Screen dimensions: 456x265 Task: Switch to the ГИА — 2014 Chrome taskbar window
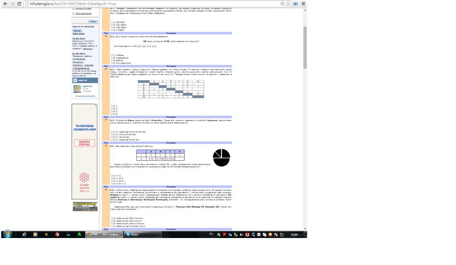(104, 235)
